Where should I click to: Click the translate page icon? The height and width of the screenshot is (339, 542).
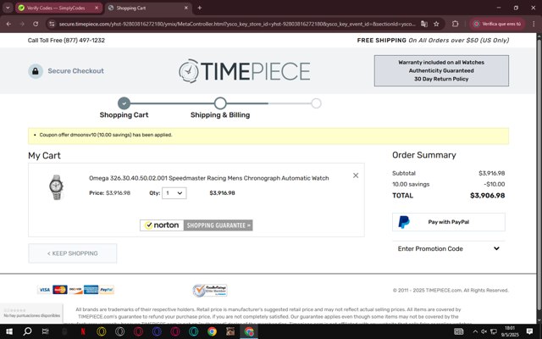pos(423,24)
